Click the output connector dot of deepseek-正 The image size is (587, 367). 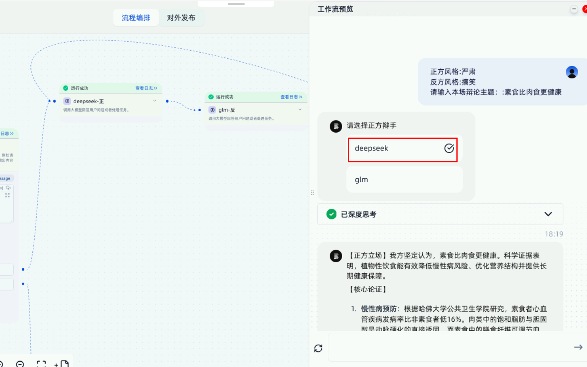click(167, 101)
